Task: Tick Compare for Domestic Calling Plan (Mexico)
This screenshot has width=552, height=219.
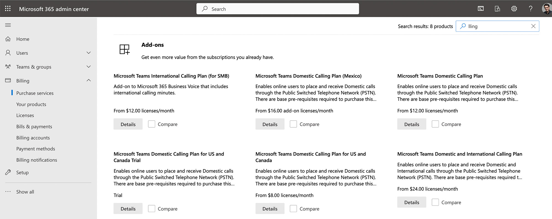Action: pyautogui.click(x=293, y=124)
